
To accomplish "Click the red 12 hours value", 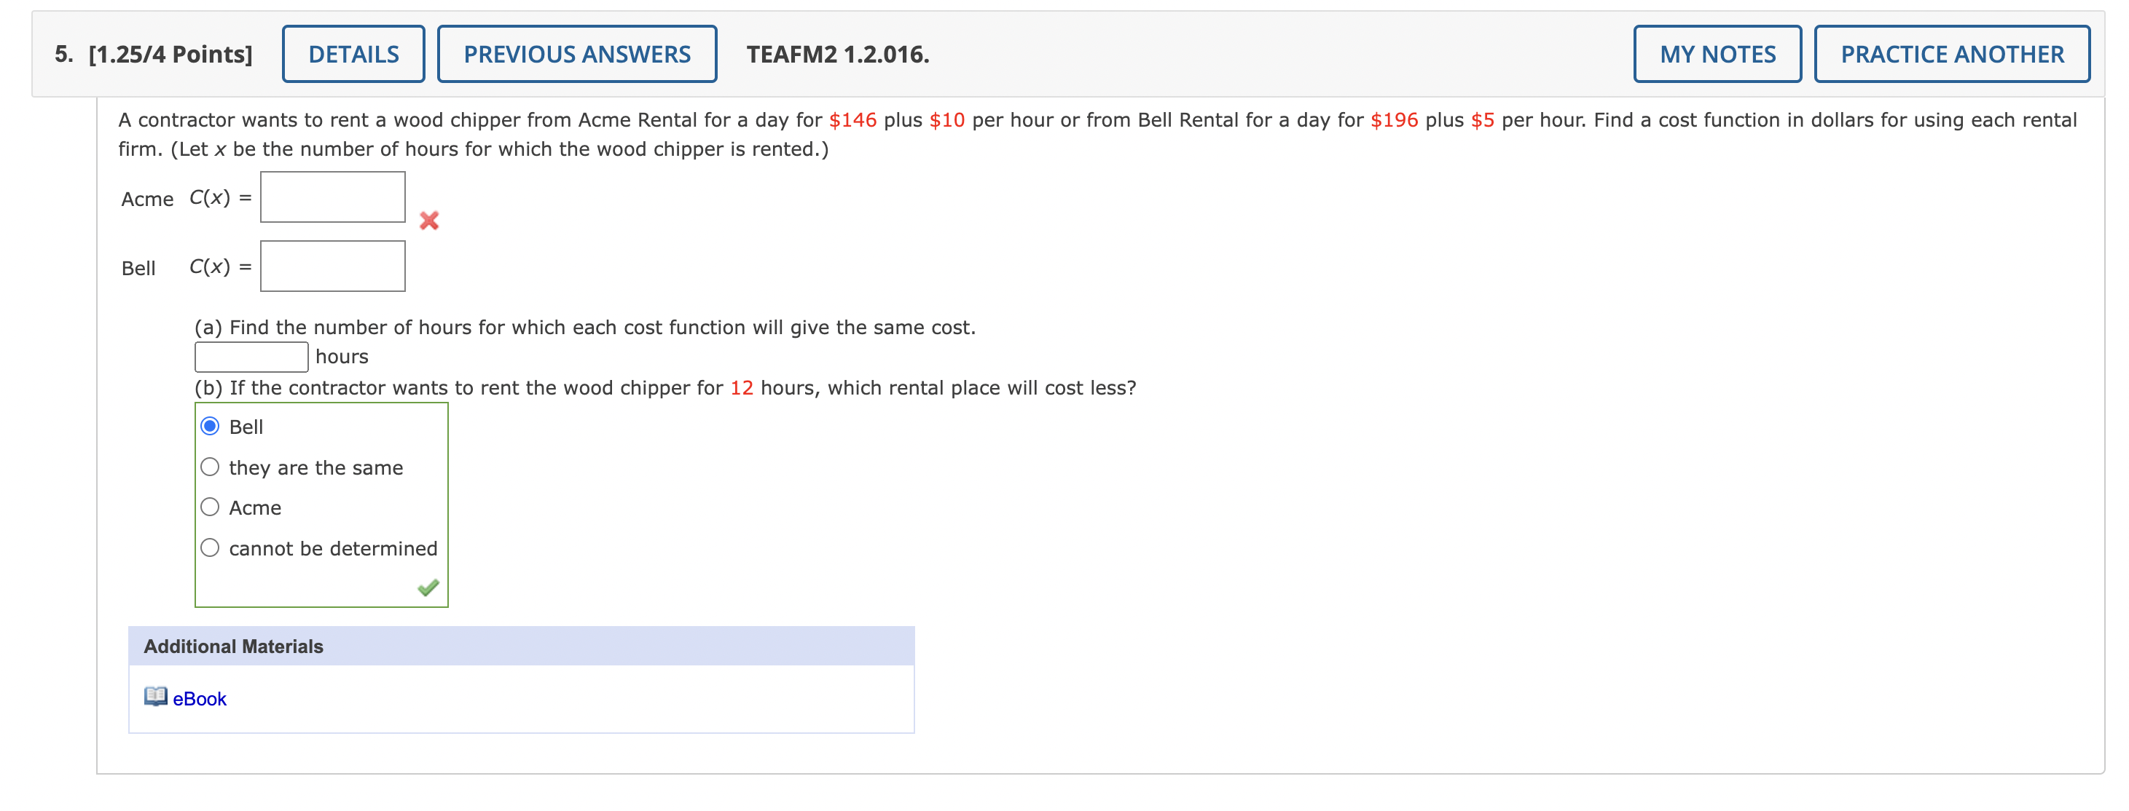I will point(741,388).
